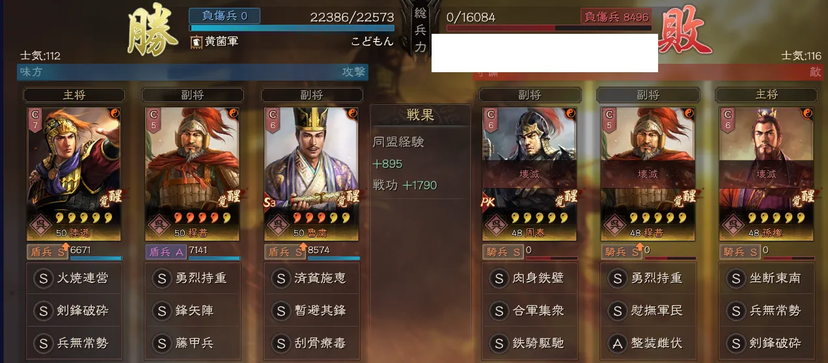The width and height of the screenshot is (828, 363).
Task: Click the S rank icon beside 火焼連営
Action: click(43, 278)
